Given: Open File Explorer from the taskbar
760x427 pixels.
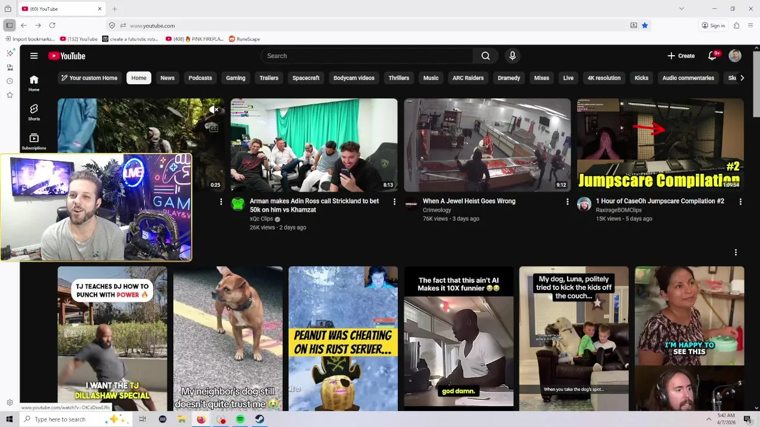Looking at the screenshot, I should coord(182,419).
